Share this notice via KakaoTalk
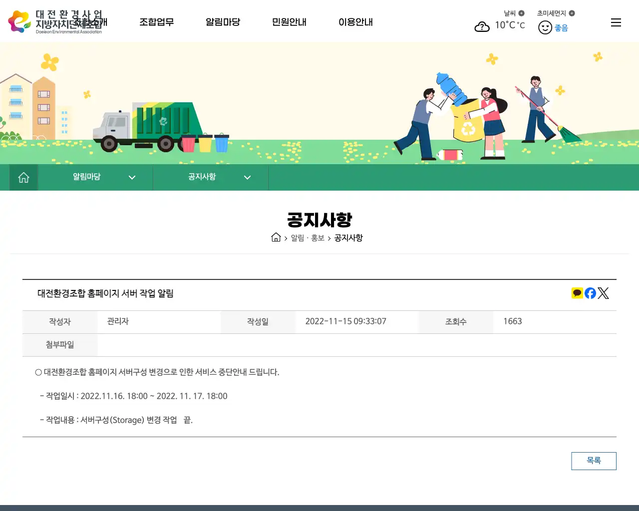Image resolution: width=639 pixels, height=511 pixels. (x=577, y=293)
